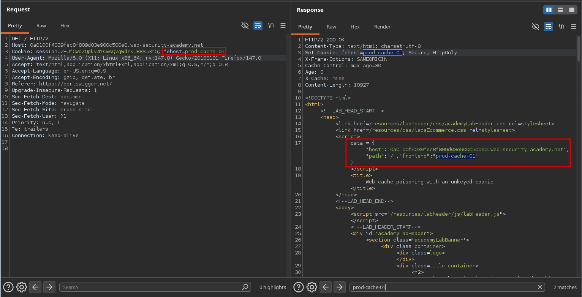Open Response search settings gear
This screenshot has height=297, width=582.
[x=312, y=287]
